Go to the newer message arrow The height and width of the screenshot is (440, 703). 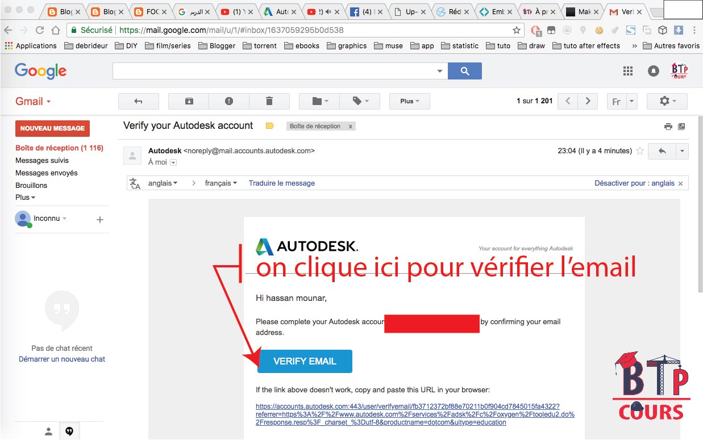[568, 101]
